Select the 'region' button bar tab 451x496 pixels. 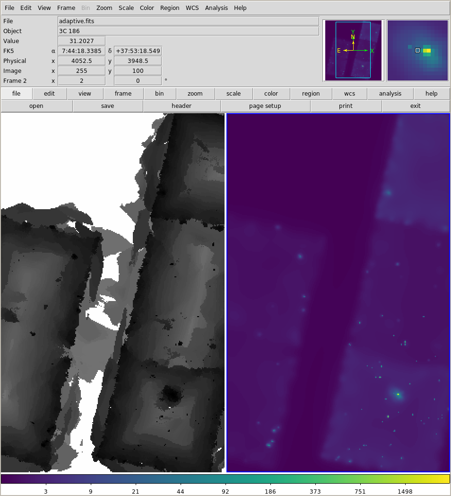click(311, 94)
